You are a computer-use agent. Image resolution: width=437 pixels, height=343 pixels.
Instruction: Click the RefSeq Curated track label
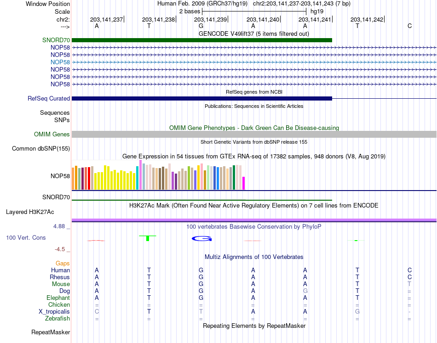49,98
